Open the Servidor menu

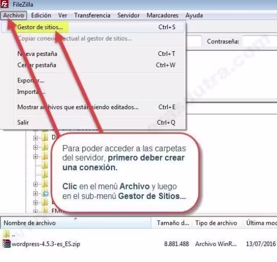pos(129,16)
